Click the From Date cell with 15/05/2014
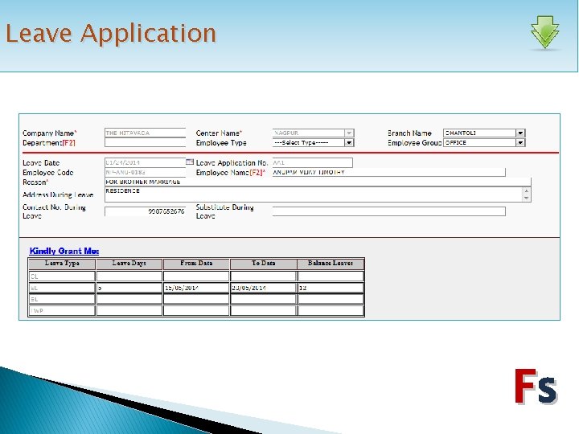Viewport: 579px width, 434px height. pos(196,288)
